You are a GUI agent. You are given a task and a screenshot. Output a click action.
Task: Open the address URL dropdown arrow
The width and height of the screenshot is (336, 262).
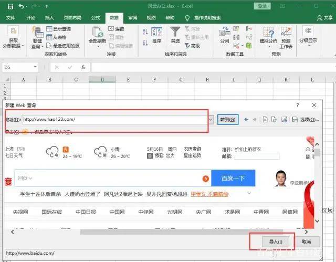[x=211, y=119]
